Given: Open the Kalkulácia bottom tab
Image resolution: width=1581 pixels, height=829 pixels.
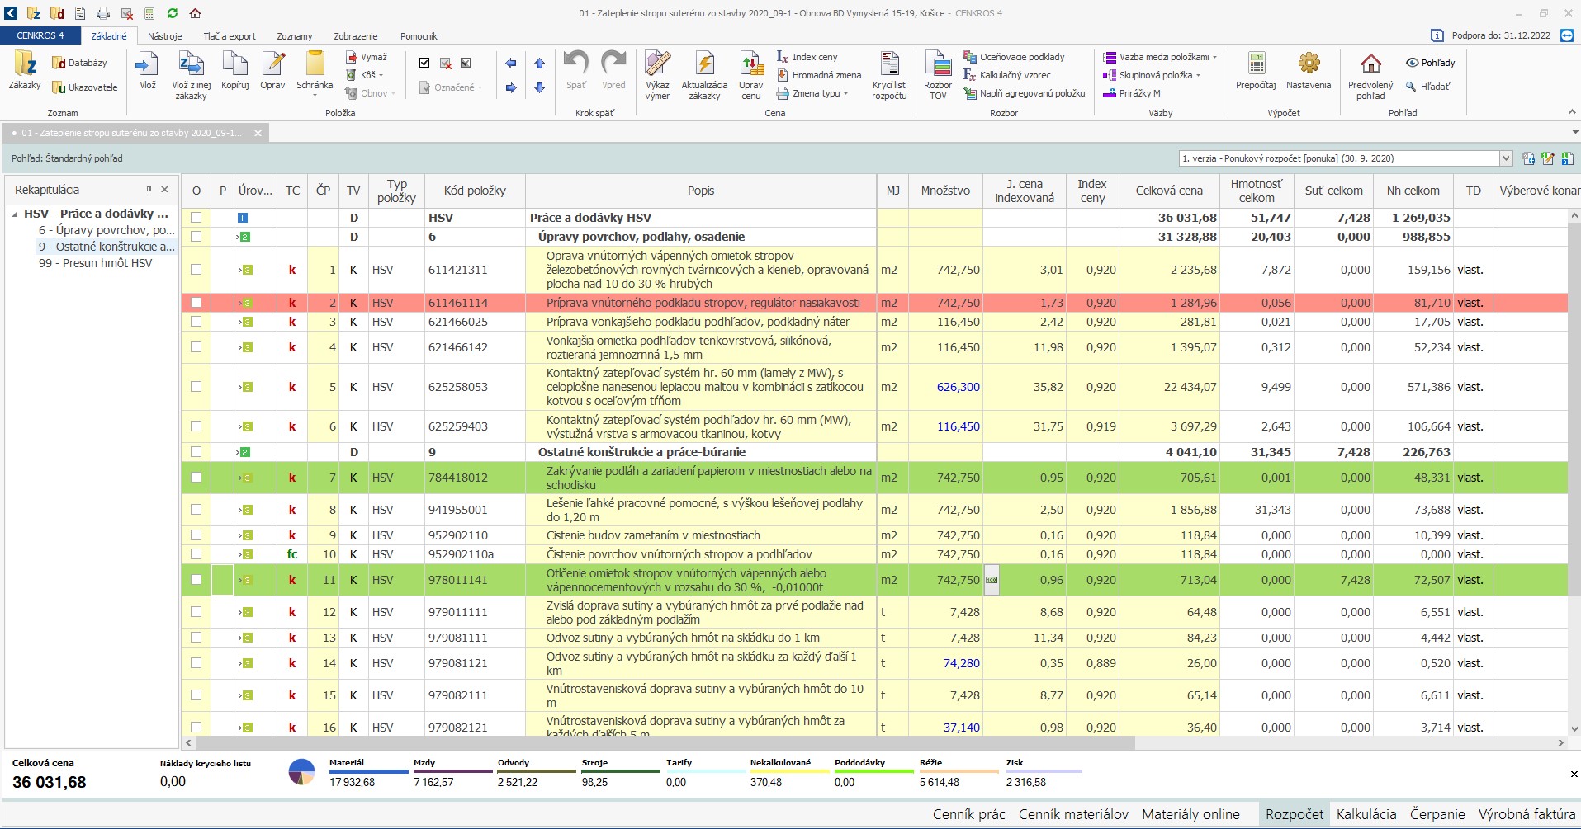Looking at the screenshot, I should pos(1366,814).
